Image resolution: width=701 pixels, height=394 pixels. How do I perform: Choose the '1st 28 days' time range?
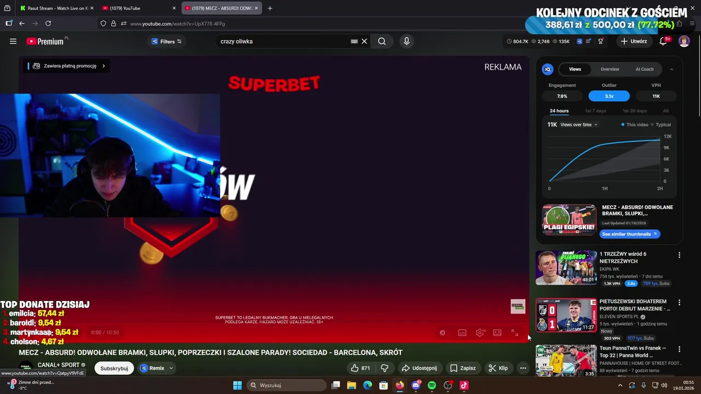click(x=635, y=111)
